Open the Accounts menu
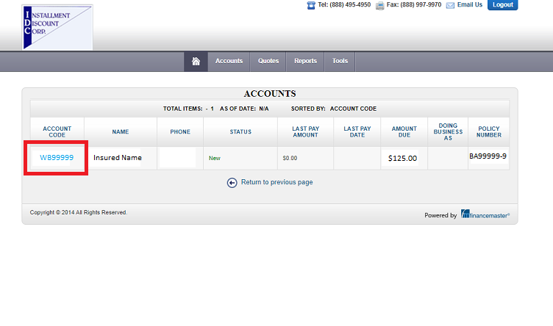The height and width of the screenshot is (326, 553). [229, 62]
